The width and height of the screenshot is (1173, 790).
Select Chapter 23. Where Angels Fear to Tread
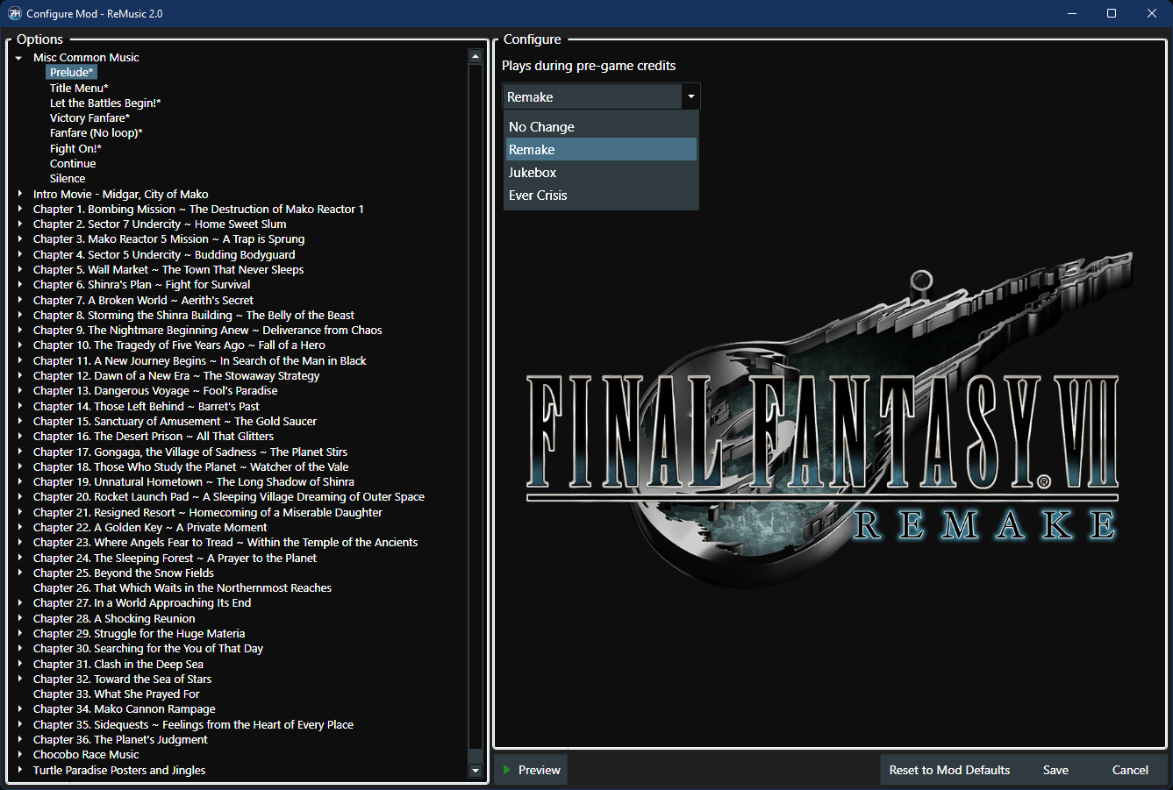(225, 543)
